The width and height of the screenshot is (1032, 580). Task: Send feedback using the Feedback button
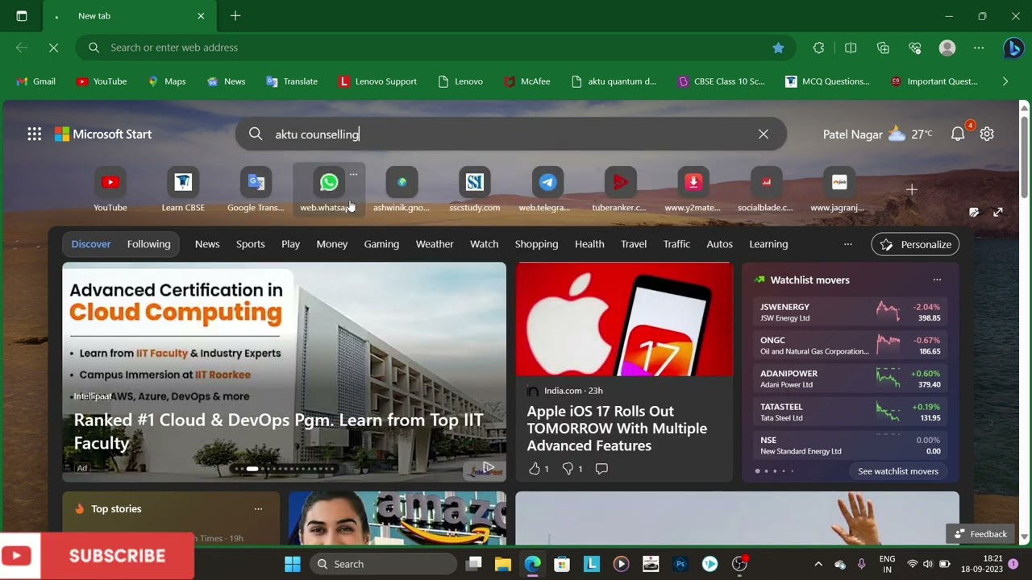[980, 534]
